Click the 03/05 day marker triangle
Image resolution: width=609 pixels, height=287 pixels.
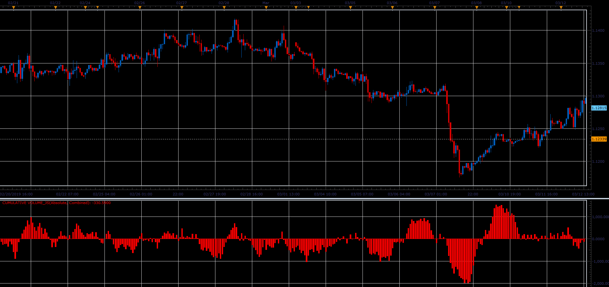tap(350, 7)
